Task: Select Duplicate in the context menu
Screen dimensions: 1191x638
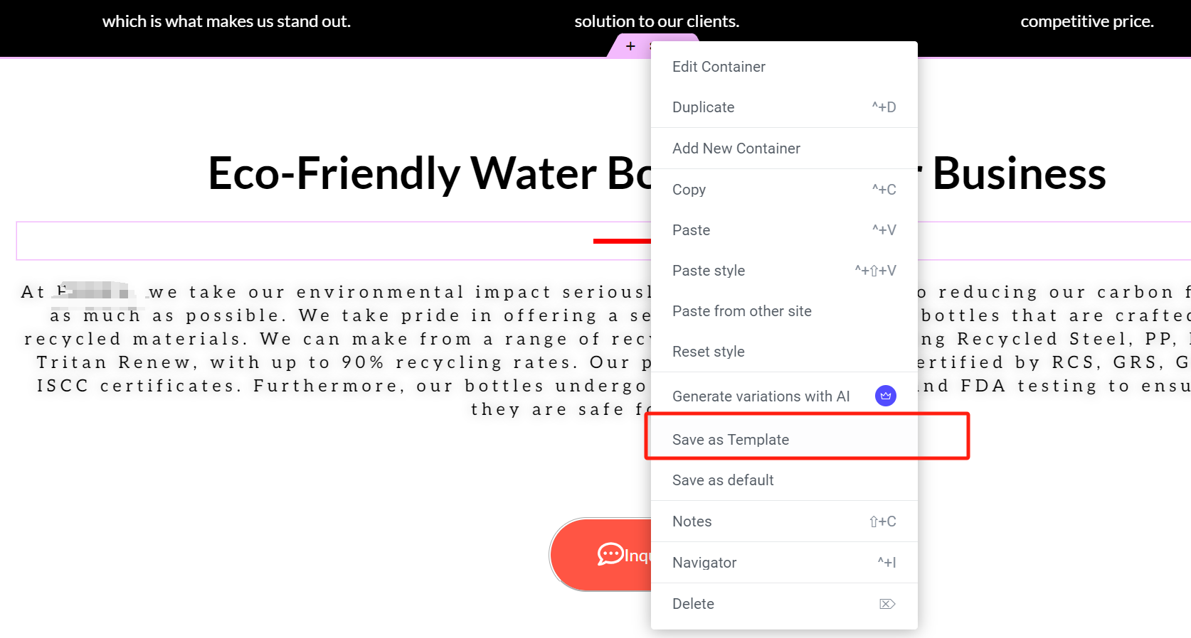Action: click(703, 107)
